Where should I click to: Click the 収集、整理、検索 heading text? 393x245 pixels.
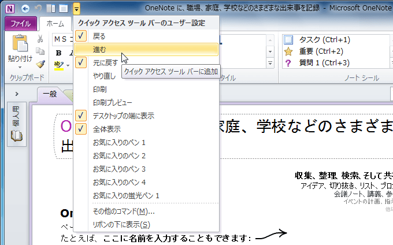tap(344, 176)
